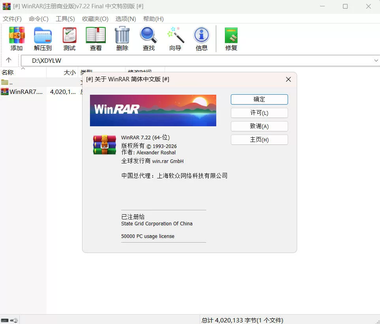The width and height of the screenshot is (380, 324).
Task: Click the Acknowledgments (致谢) button
Action: 259,126
